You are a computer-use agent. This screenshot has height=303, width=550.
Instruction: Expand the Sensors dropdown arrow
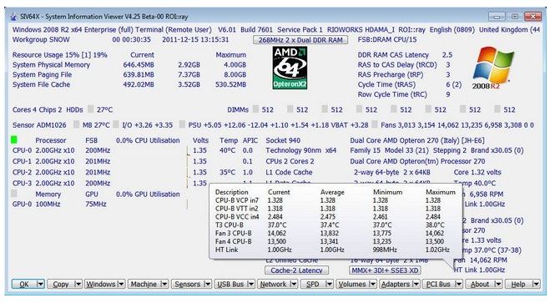tap(208, 284)
